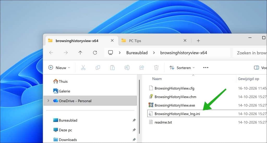
Task: Click browsinghistoryview-x64 in the address breadcrumb
Action: (184, 53)
